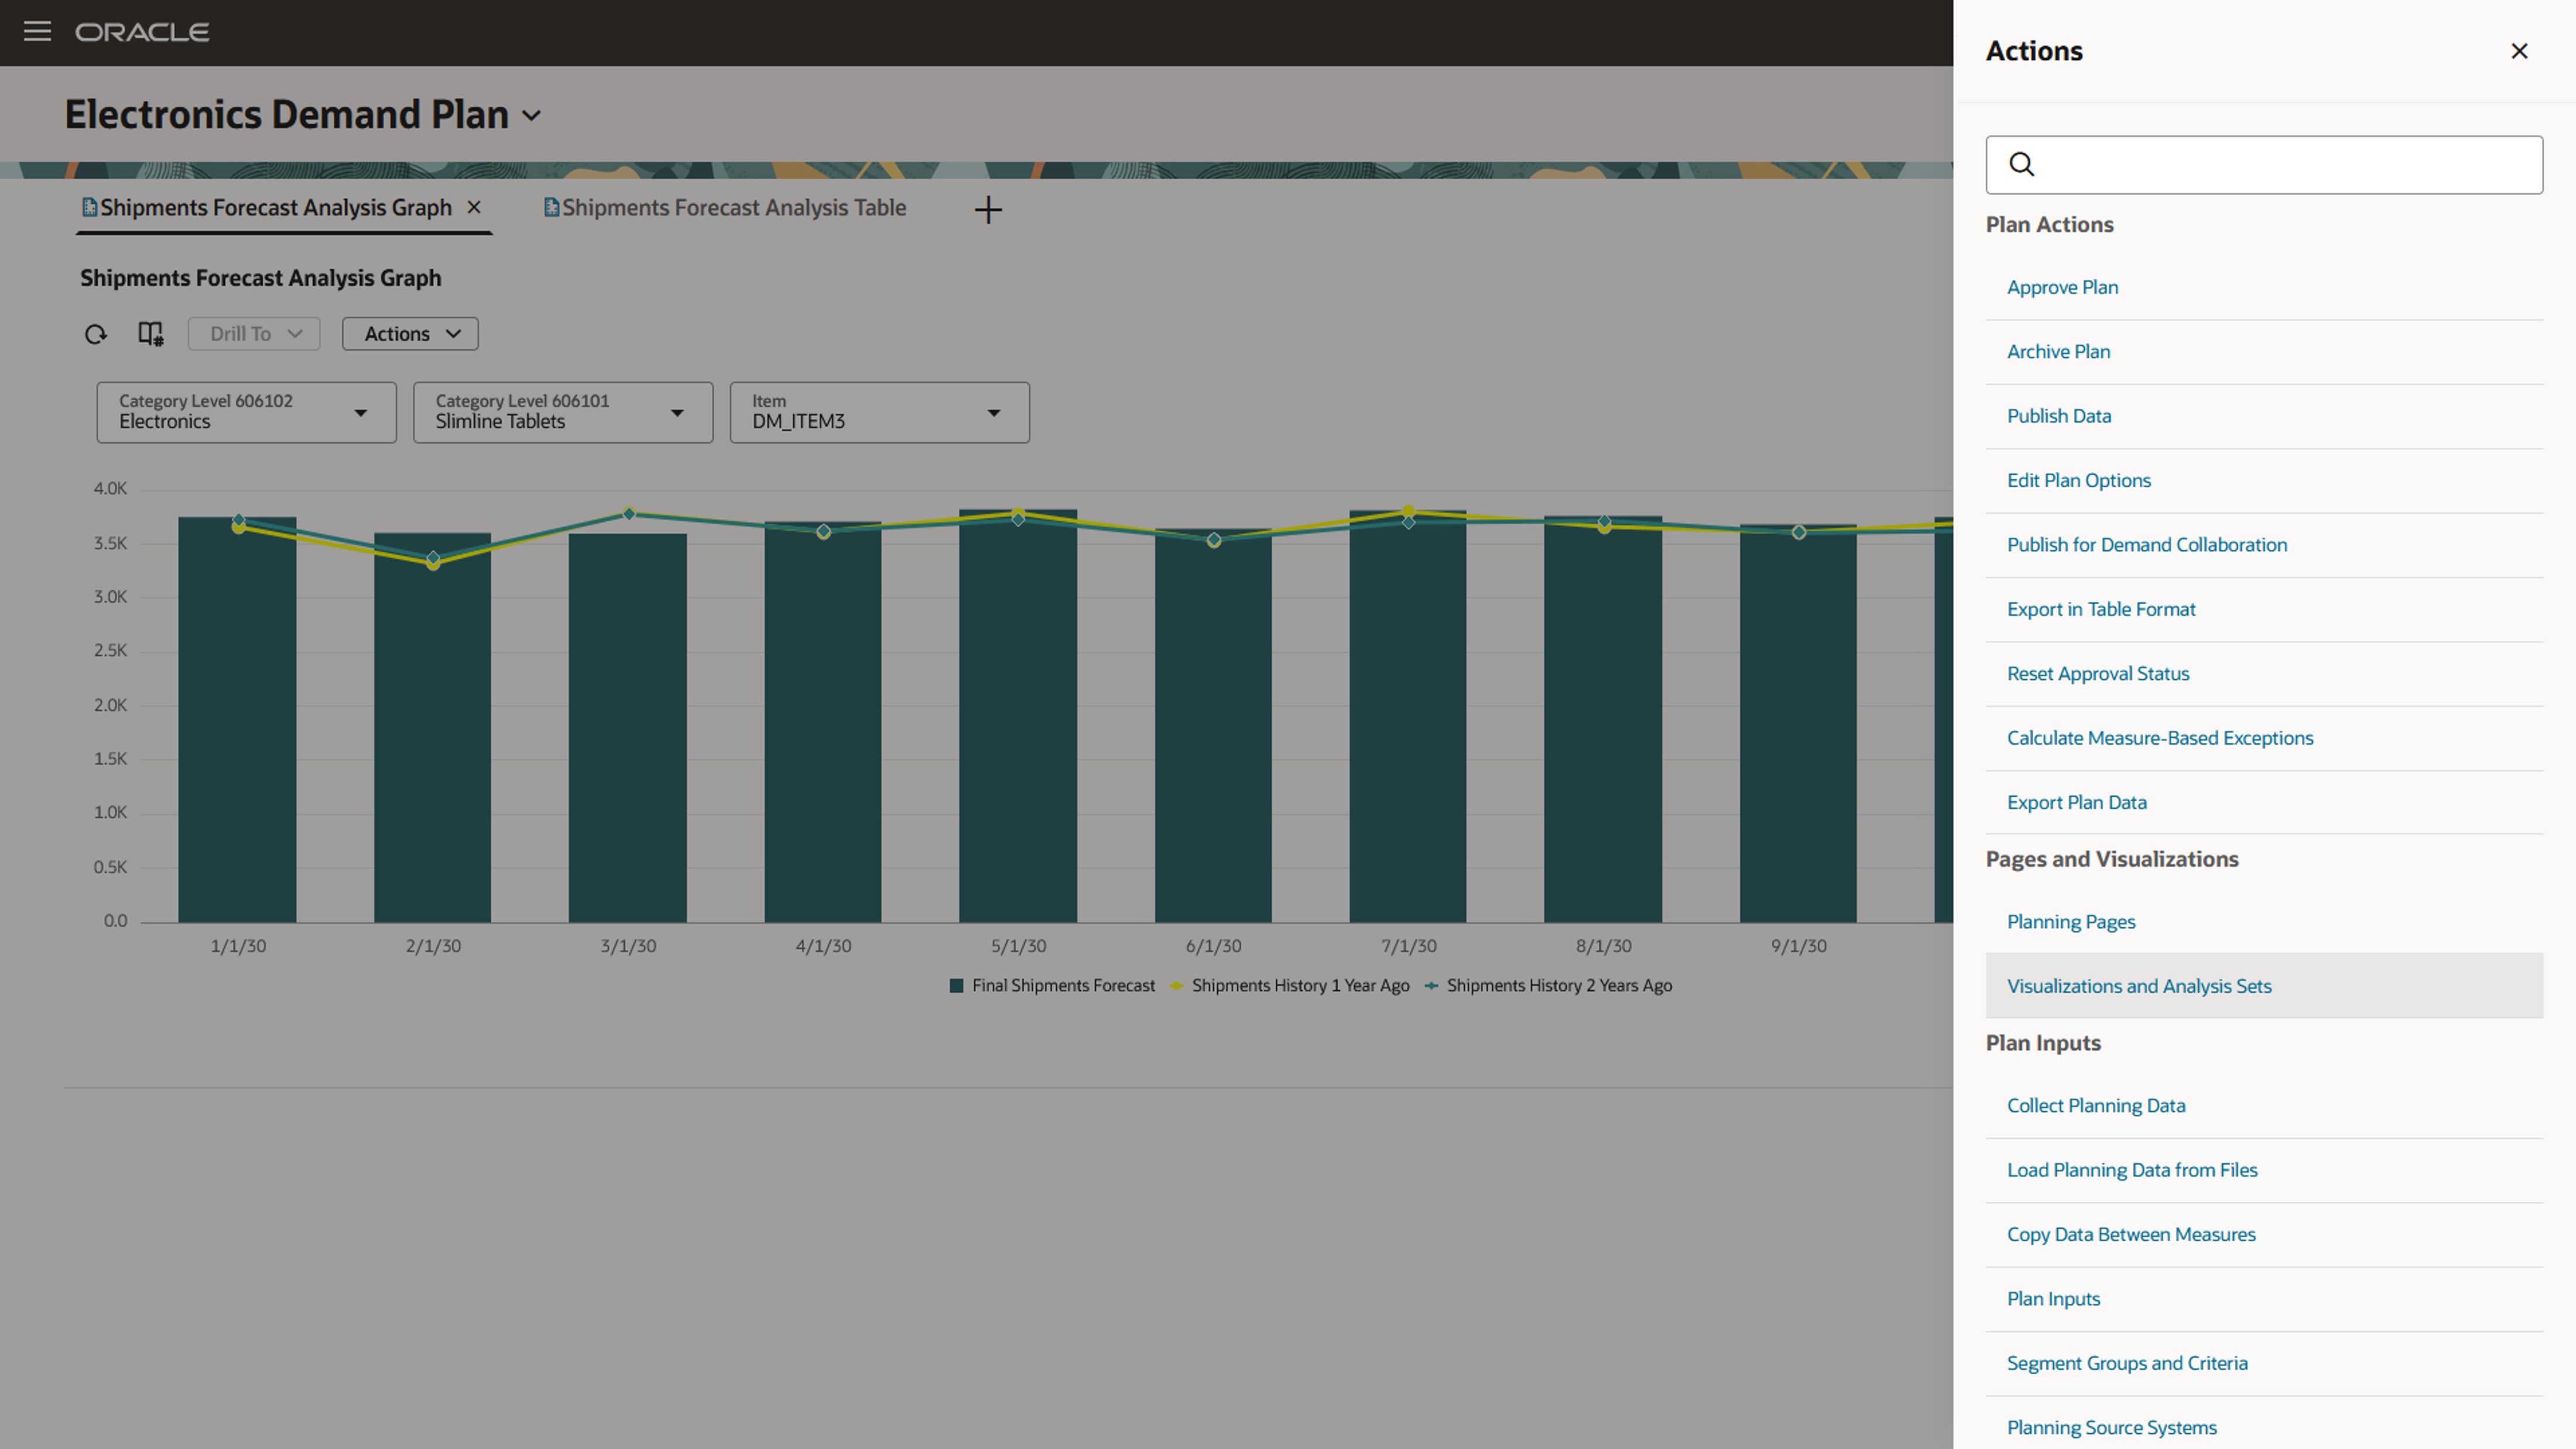2576x1449 pixels.
Task: Click Reset Approval Status
Action: tap(2098, 674)
